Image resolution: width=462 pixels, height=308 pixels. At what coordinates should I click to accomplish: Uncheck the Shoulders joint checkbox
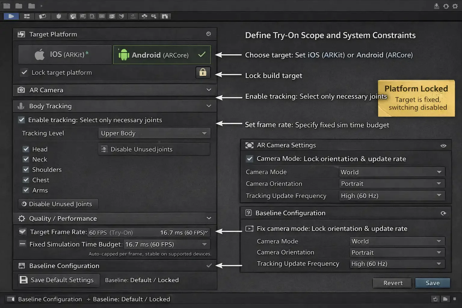pyautogui.click(x=26, y=169)
